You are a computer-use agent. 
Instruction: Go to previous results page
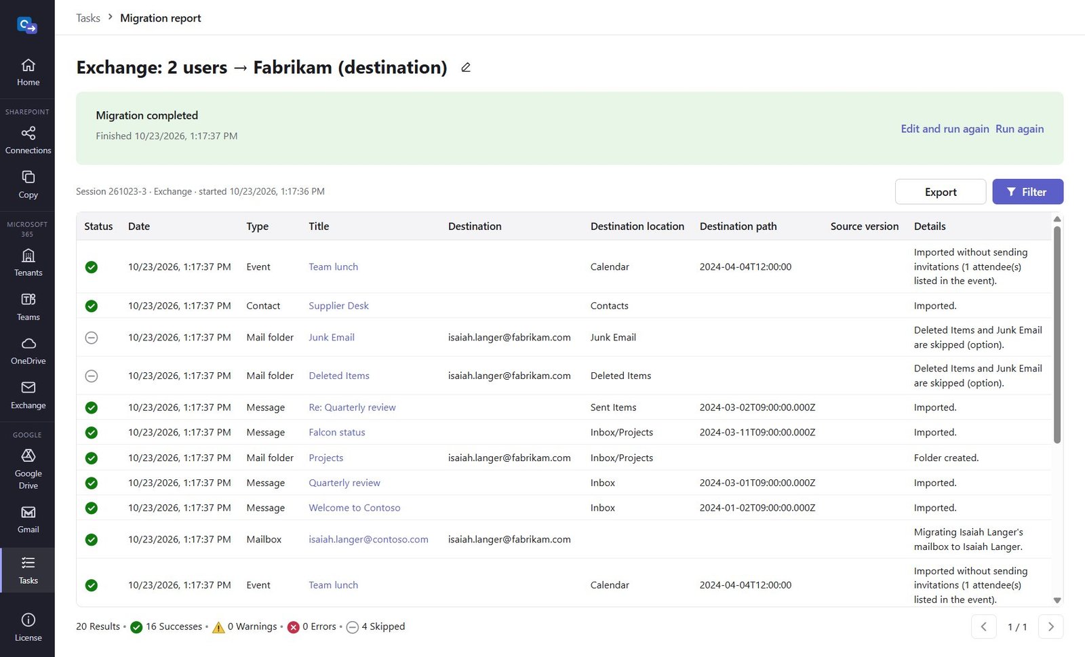(x=984, y=626)
